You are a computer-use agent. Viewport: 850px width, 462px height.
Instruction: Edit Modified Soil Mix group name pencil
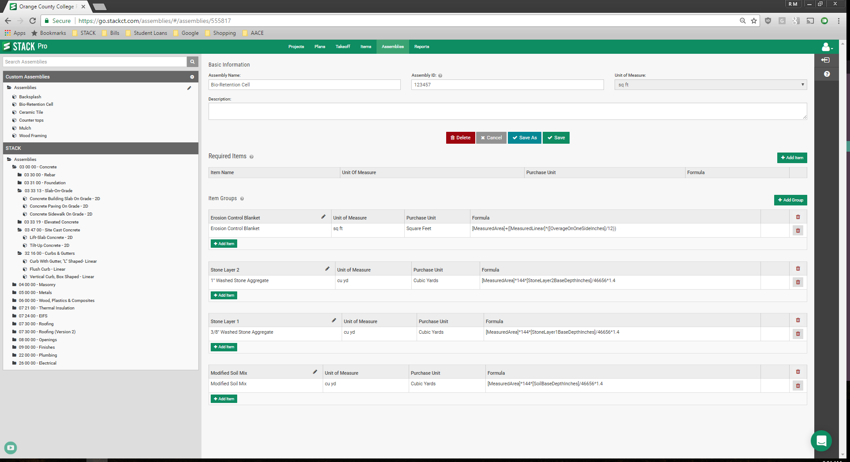(315, 372)
